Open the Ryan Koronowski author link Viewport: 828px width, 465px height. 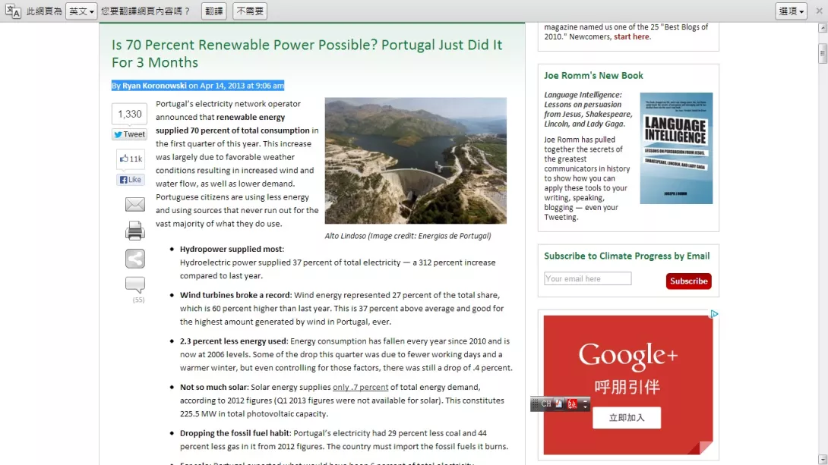[154, 86]
